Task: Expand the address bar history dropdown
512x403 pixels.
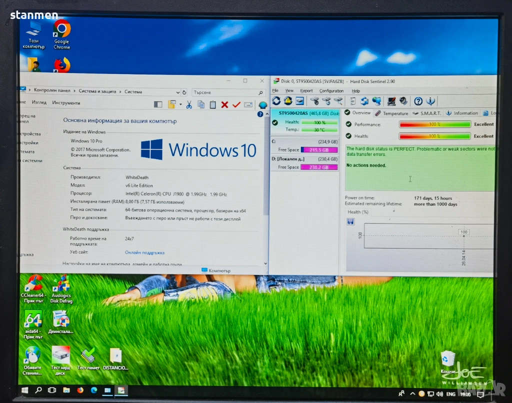Action: pyautogui.click(x=178, y=92)
